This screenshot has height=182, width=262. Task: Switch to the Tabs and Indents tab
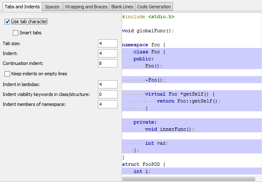pyautogui.click(x=22, y=7)
